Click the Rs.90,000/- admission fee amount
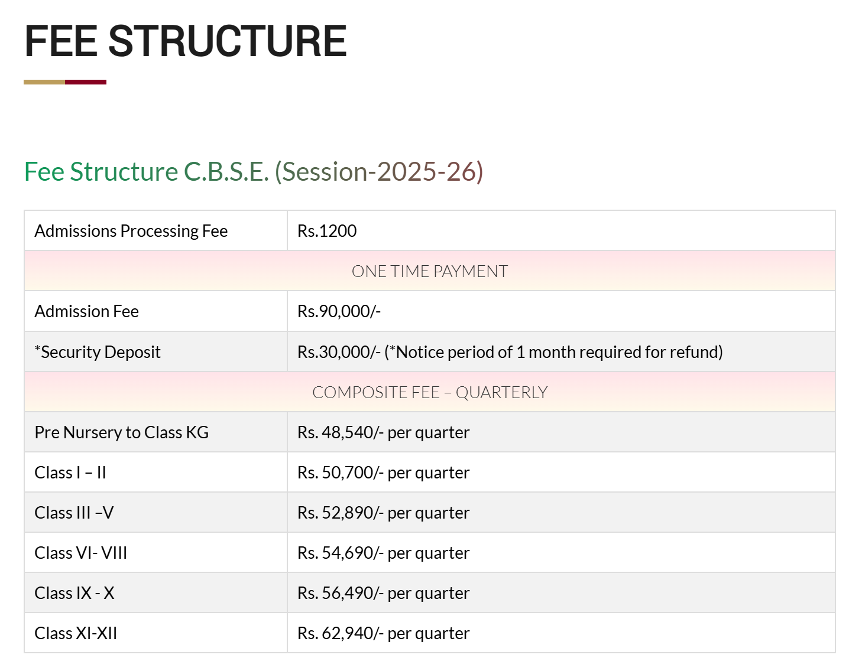Image resolution: width=862 pixels, height=658 pixels. 339,311
